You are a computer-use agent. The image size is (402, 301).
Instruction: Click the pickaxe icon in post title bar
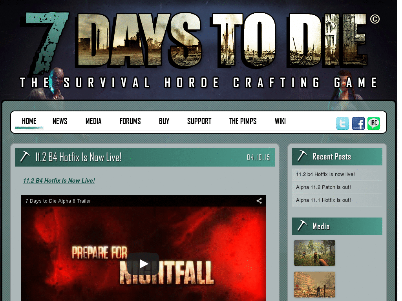point(25,157)
